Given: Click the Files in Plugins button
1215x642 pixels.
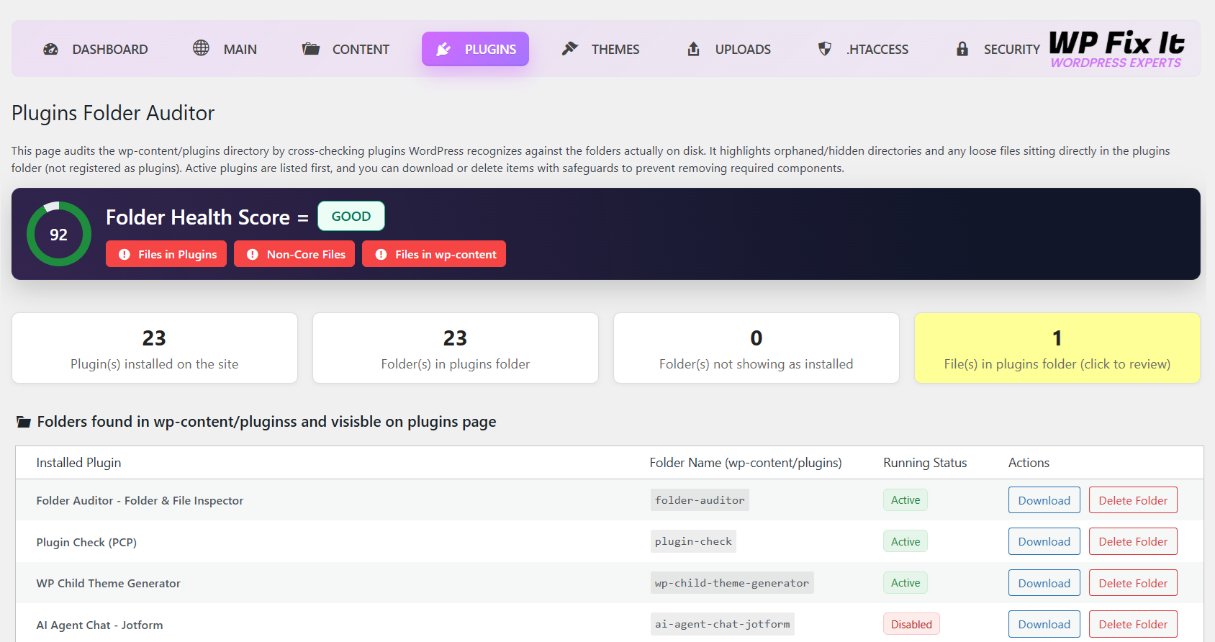Looking at the screenshot, I should point(166,254).
